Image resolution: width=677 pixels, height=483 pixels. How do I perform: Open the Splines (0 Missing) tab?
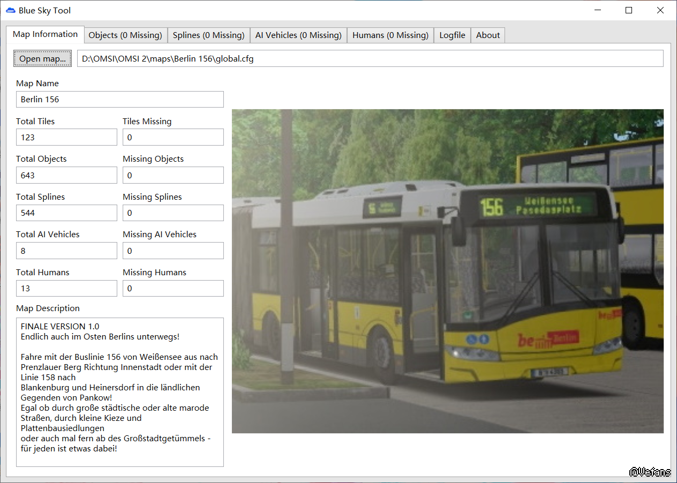click(208, 35)
